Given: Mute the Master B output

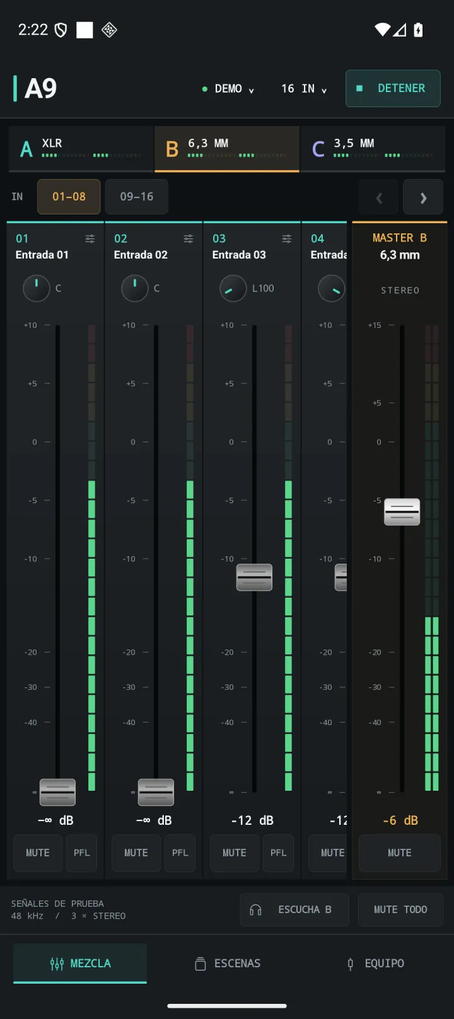Looking at the screenshot, I should pos(400,853).
